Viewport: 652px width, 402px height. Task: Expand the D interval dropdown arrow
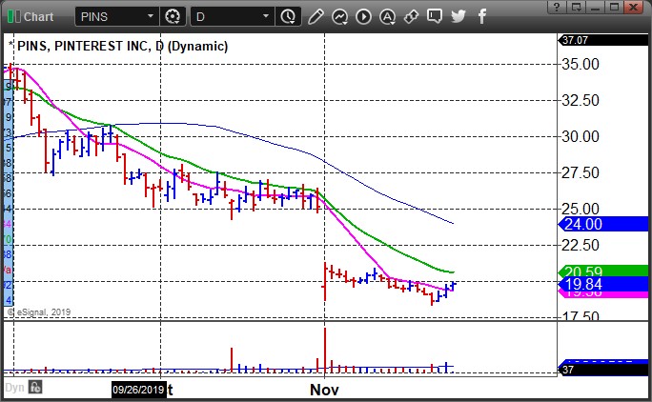click(x=265, y=16)
